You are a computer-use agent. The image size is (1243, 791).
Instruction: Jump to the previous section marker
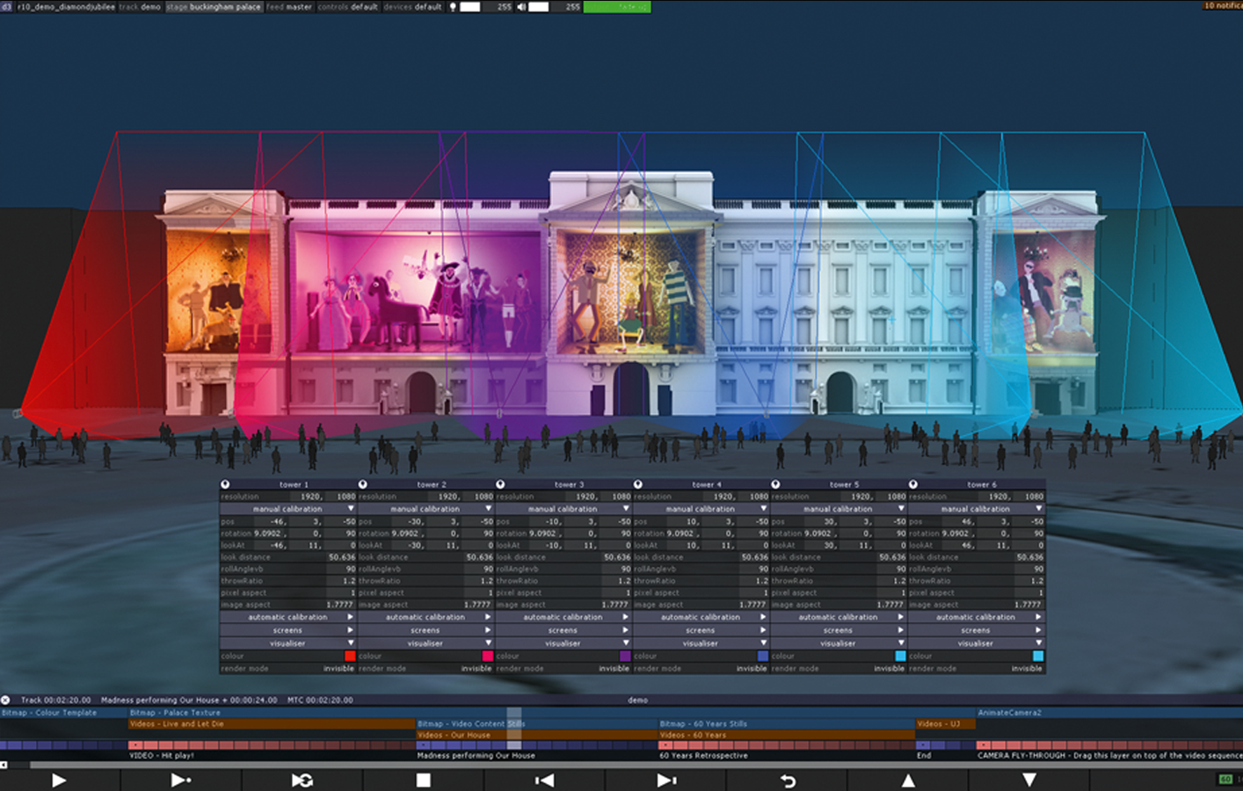(544, 780)
